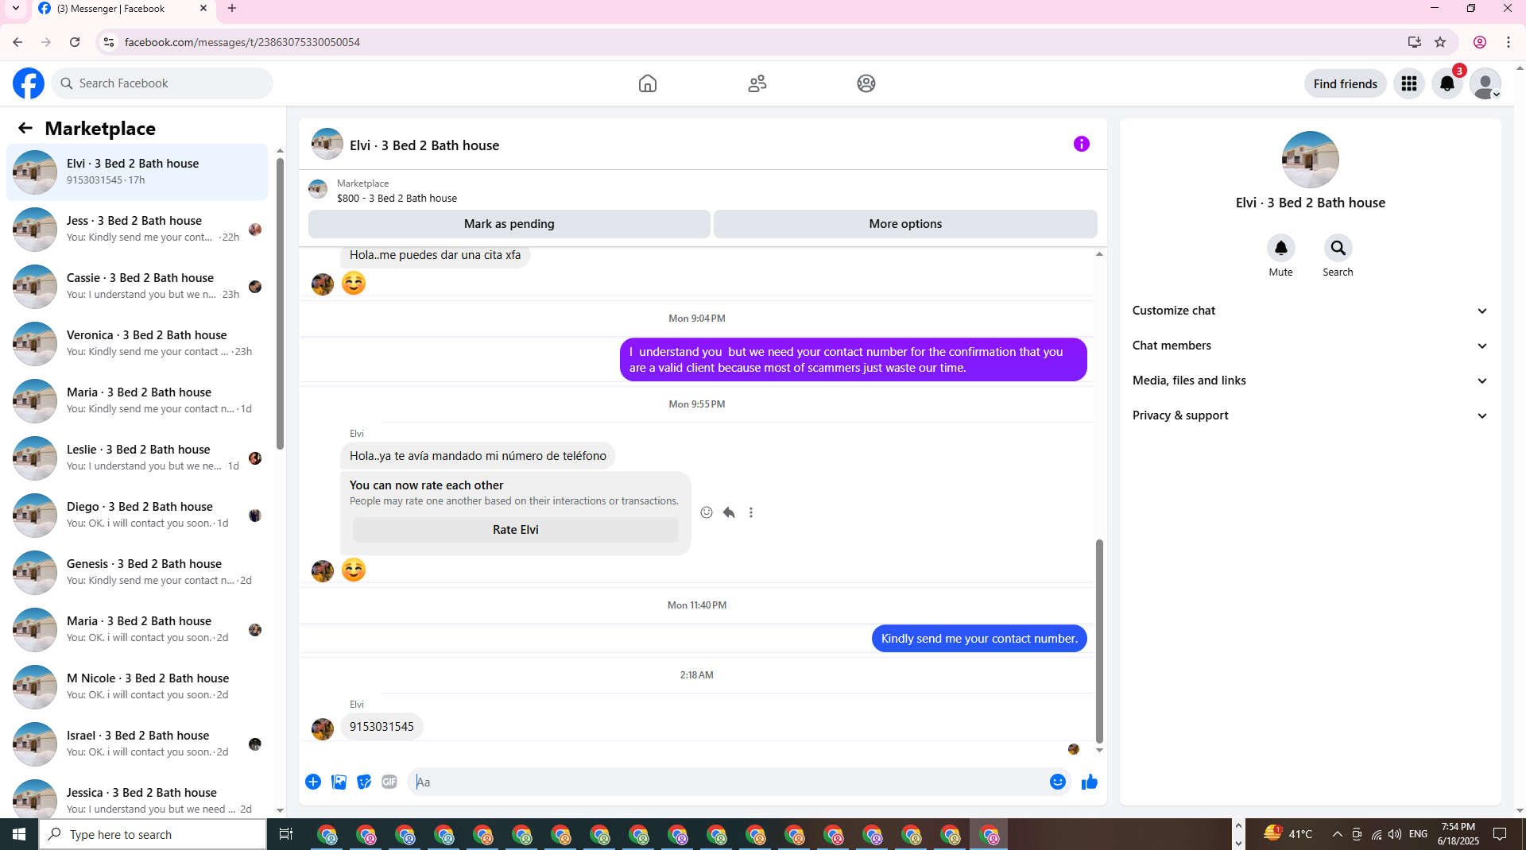Open Cassie 3 Bed 2 Bath house chat
This screenshot has height=850, width=1526.
pyautogui.click(x=137, y=287)
